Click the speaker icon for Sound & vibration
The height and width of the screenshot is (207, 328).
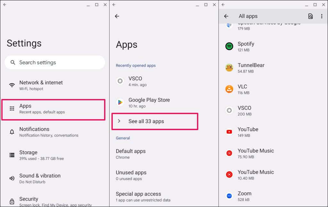pyautogui.click(x=12, y=178)
